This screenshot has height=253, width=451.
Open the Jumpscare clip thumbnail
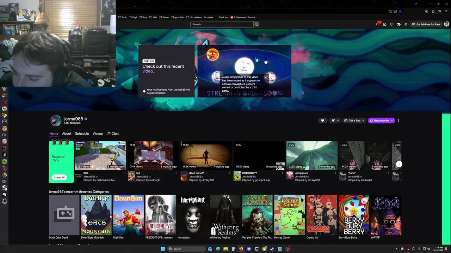click(x=312, y=155)
